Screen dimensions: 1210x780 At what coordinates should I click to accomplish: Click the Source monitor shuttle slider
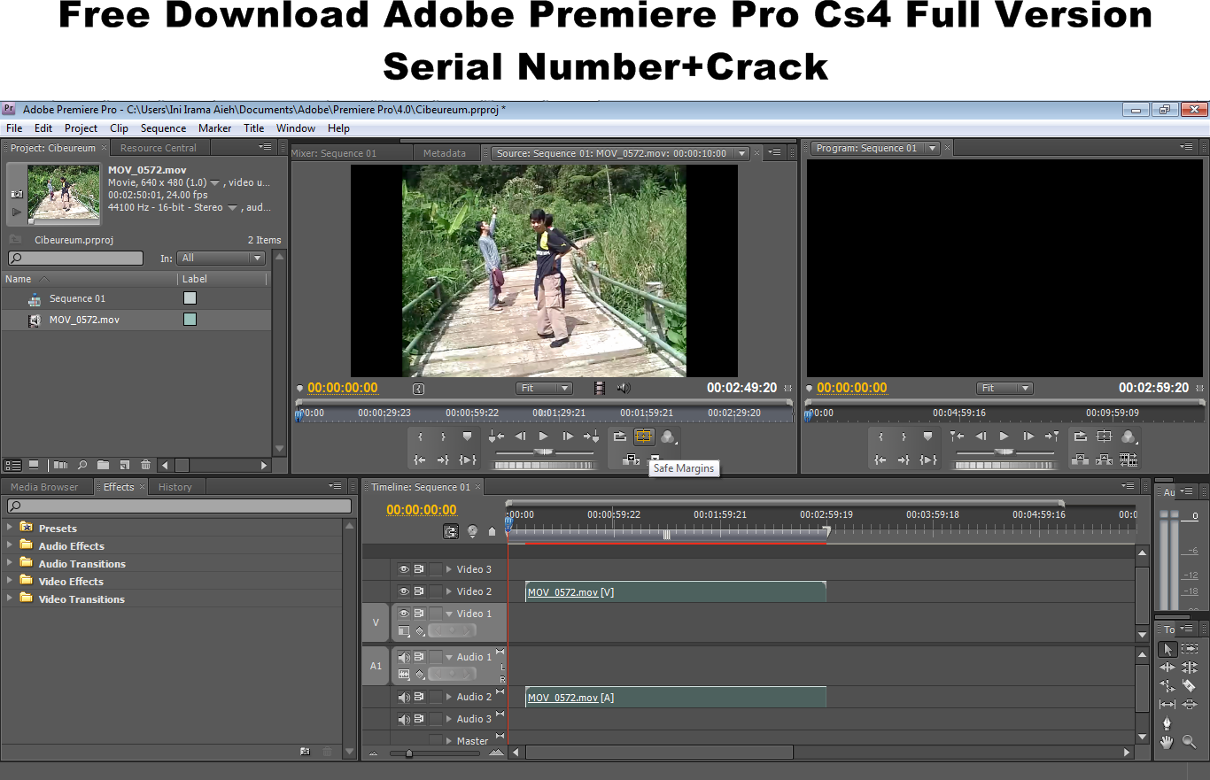[543, 452]
